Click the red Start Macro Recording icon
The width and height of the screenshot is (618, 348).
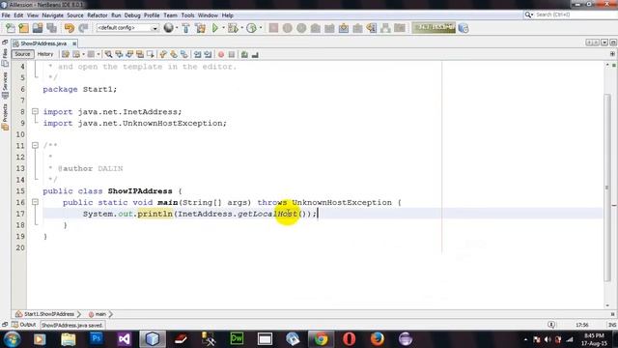pos(221,54)
